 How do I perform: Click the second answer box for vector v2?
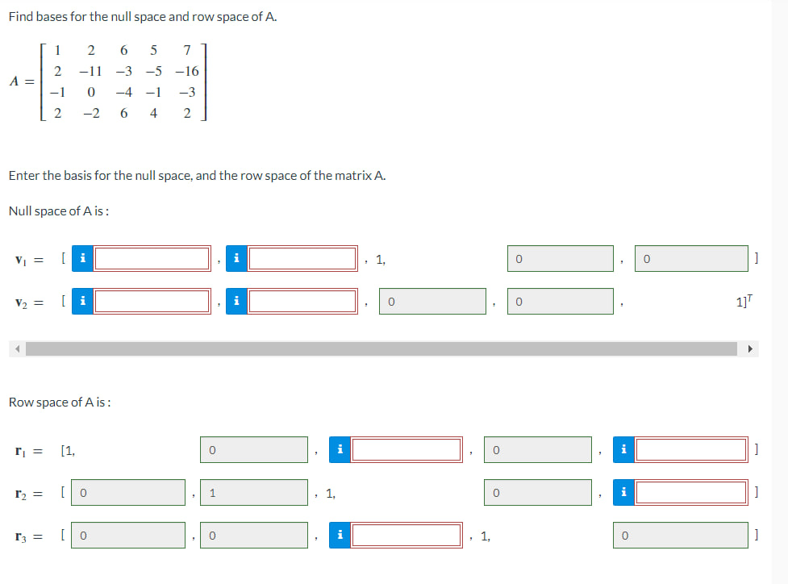[304, 301]
